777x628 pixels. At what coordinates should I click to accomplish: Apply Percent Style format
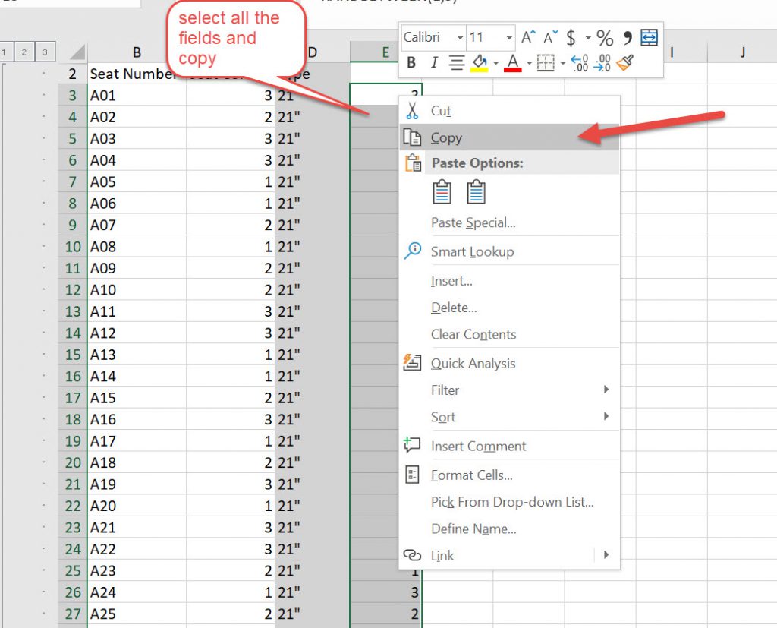604,37
